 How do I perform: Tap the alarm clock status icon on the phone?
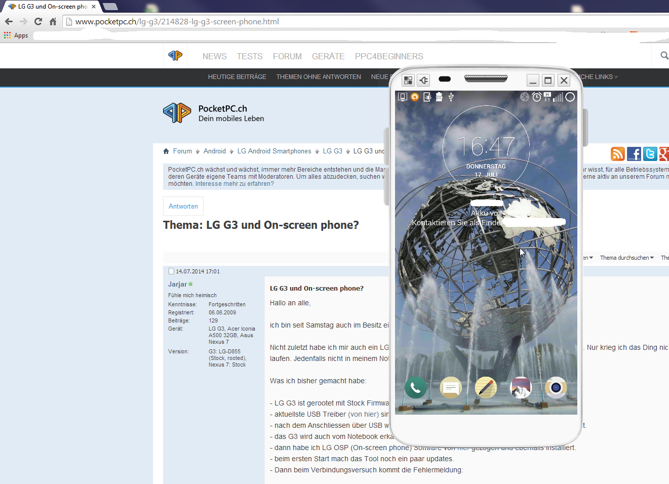(537, 97)
